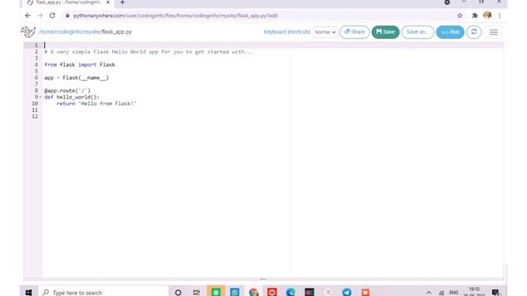Click the taskbar clock
The height and width of the screenshot is (296, 527).
point(474,292)
